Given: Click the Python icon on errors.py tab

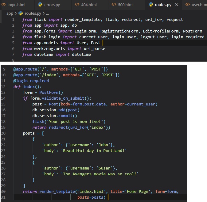Looking at the screenshot, I should 40,5.
